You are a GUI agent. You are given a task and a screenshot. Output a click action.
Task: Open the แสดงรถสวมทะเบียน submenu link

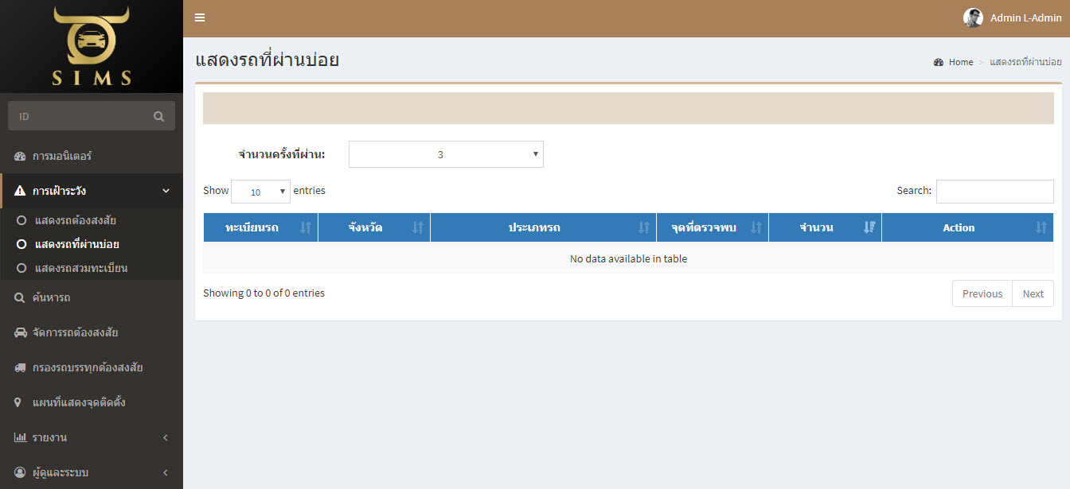(81, 268)
